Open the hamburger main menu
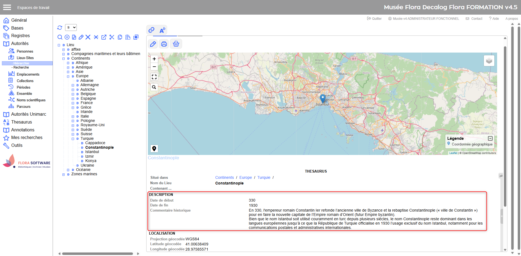 coord(7,7)
